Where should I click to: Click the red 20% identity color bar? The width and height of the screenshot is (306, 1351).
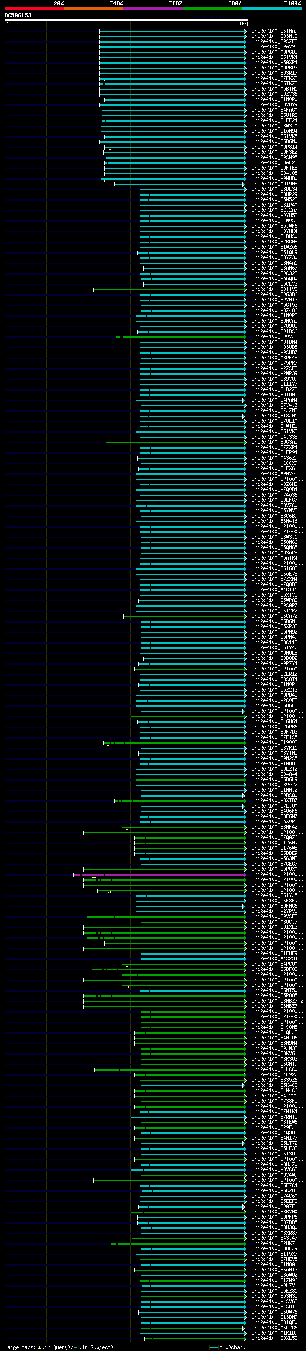pyautogui.click(x=34, y=9)
